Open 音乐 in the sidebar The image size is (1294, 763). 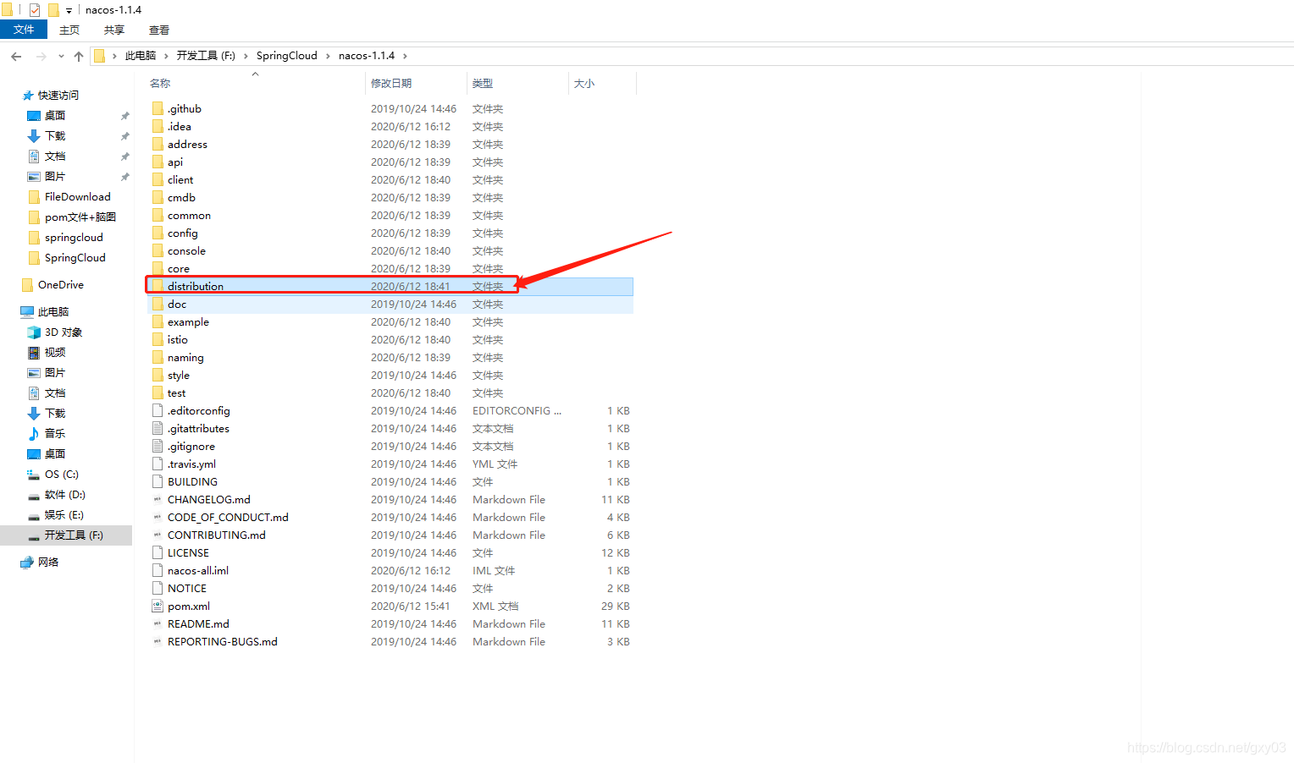(x=55, y=434)
